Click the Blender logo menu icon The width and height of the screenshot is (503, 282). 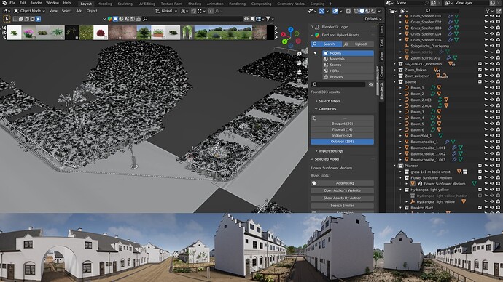coord(4,3)
